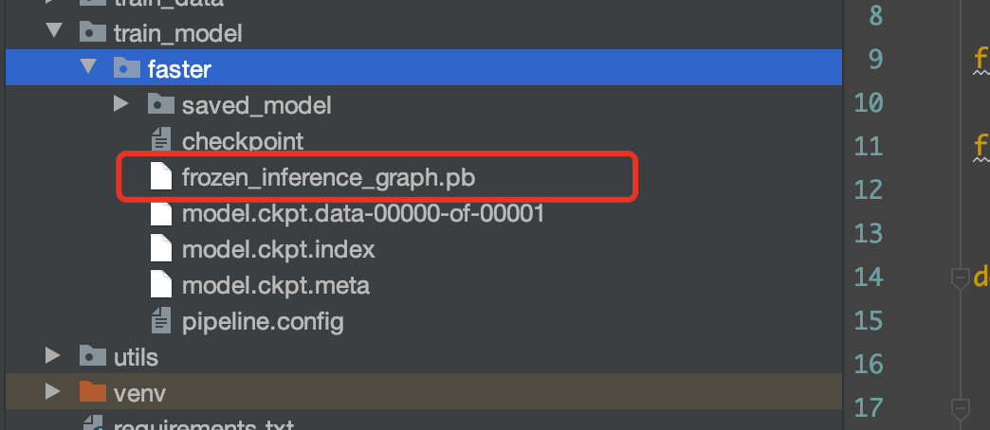The image size is (990, 430).
Task: Select model.ckpt.data-00000-of-00001 file
Action: click(x=363, y=213)
